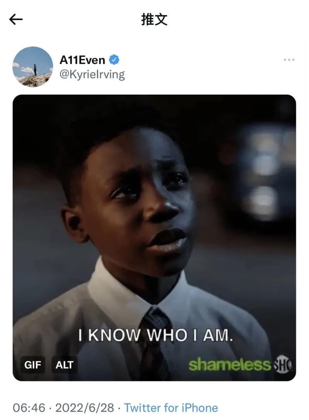Screen dimensions: 309x420
Task: Show the ALT image description
Action: point(64,364)
